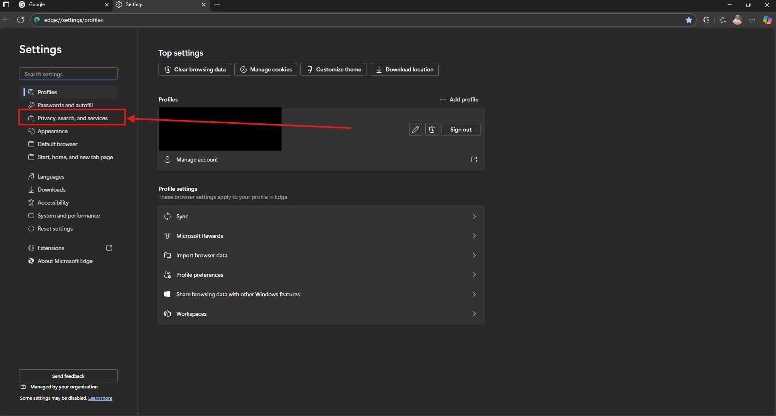Expand the Profile preferences row
Screen dimensions: 776x416
coord(321,275)
